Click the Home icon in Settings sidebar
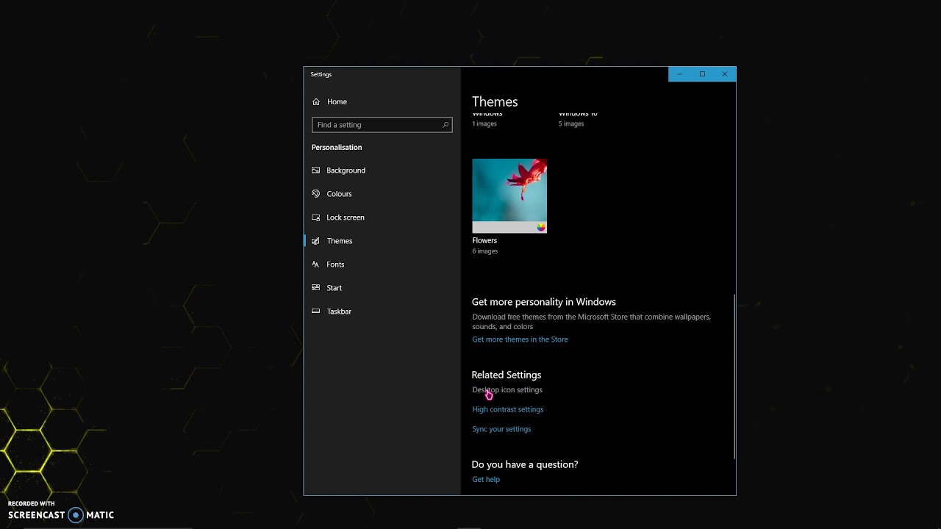 tap(316, 101)
